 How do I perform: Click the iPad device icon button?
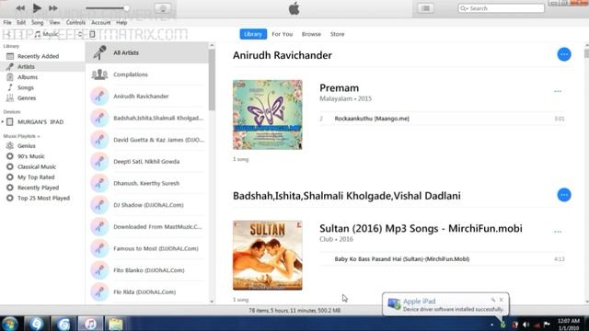[x=92, y=34]
